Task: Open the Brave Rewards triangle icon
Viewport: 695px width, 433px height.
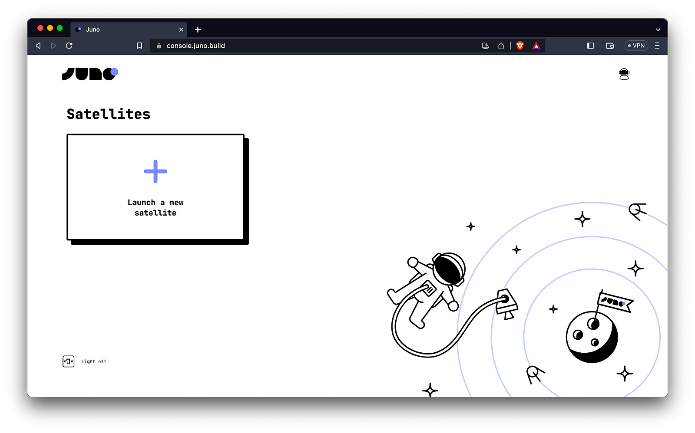Action: [536, 45]
